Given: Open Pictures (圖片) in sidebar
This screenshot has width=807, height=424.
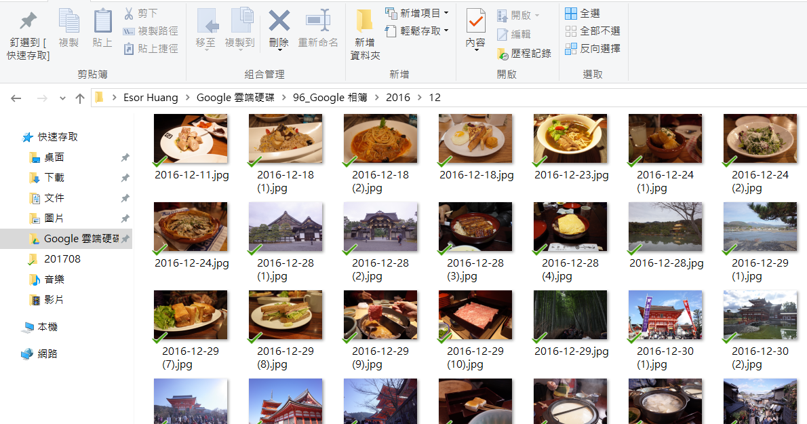Looking at the screenshot, I should (x=46, y=218).
